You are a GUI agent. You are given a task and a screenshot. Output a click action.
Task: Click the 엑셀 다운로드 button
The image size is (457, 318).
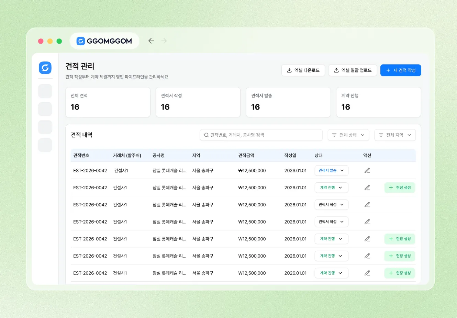[303, 70]
